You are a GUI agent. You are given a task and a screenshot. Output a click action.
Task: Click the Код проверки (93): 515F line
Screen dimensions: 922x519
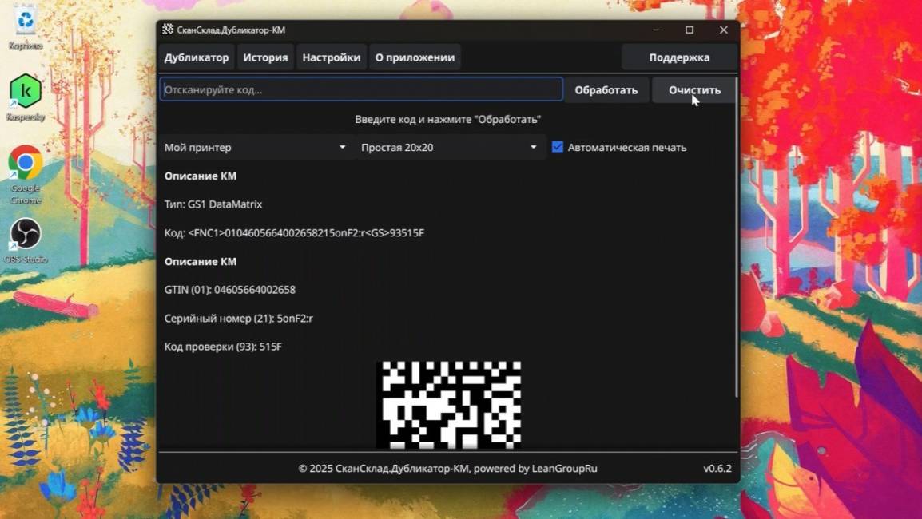tap(224, 347)
